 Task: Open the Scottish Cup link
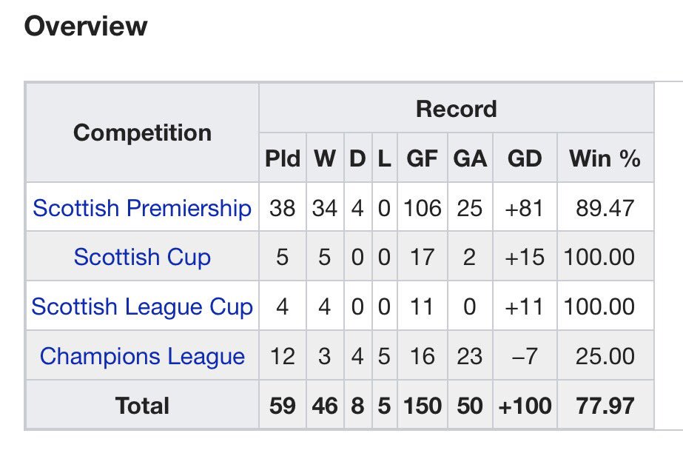[142, 257]
